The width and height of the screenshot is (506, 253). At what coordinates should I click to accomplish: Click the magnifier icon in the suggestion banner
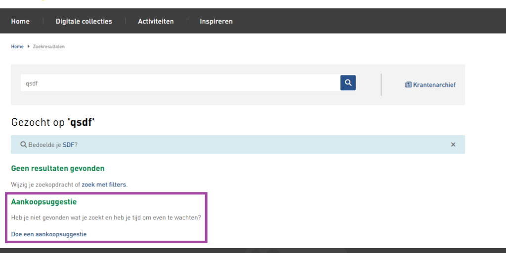(23, 145)
